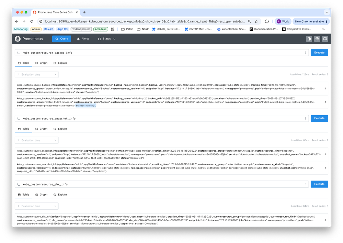Open the browser extensions puzzle icon
Viewport: 343px width, 243px height.
click(267, 21)
